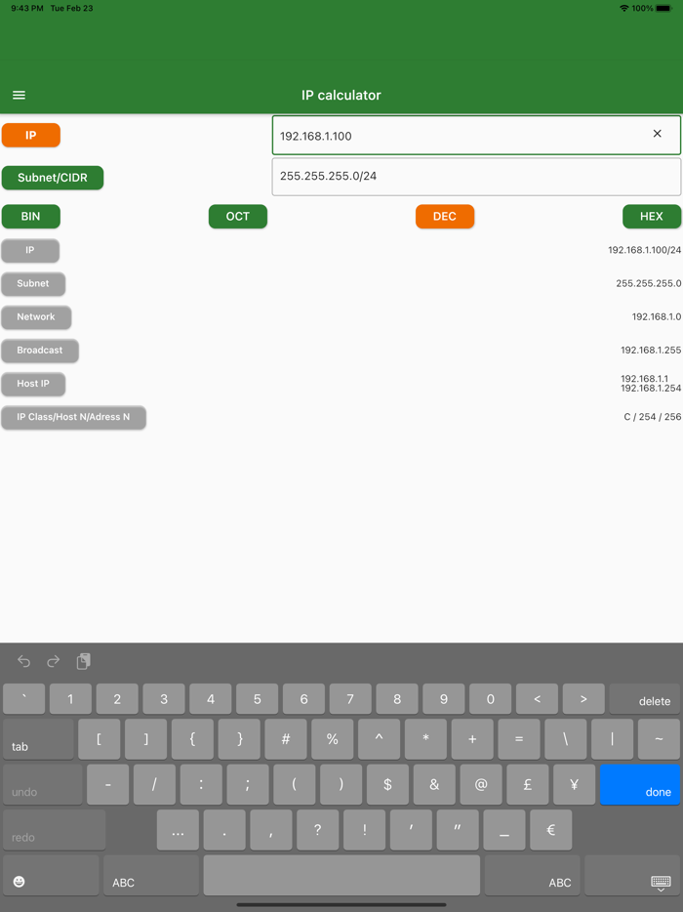Tap the colon key

coord(201,785)
